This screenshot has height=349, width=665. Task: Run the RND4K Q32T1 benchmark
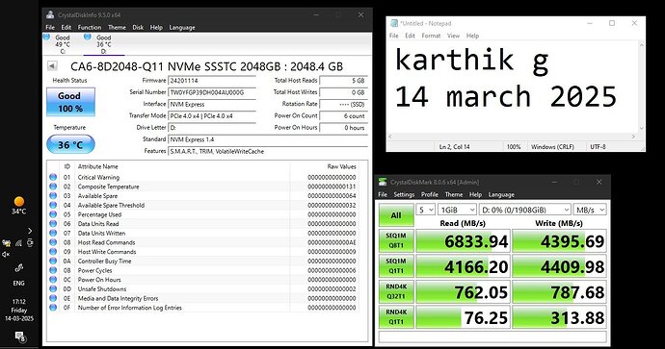[396, 291]
